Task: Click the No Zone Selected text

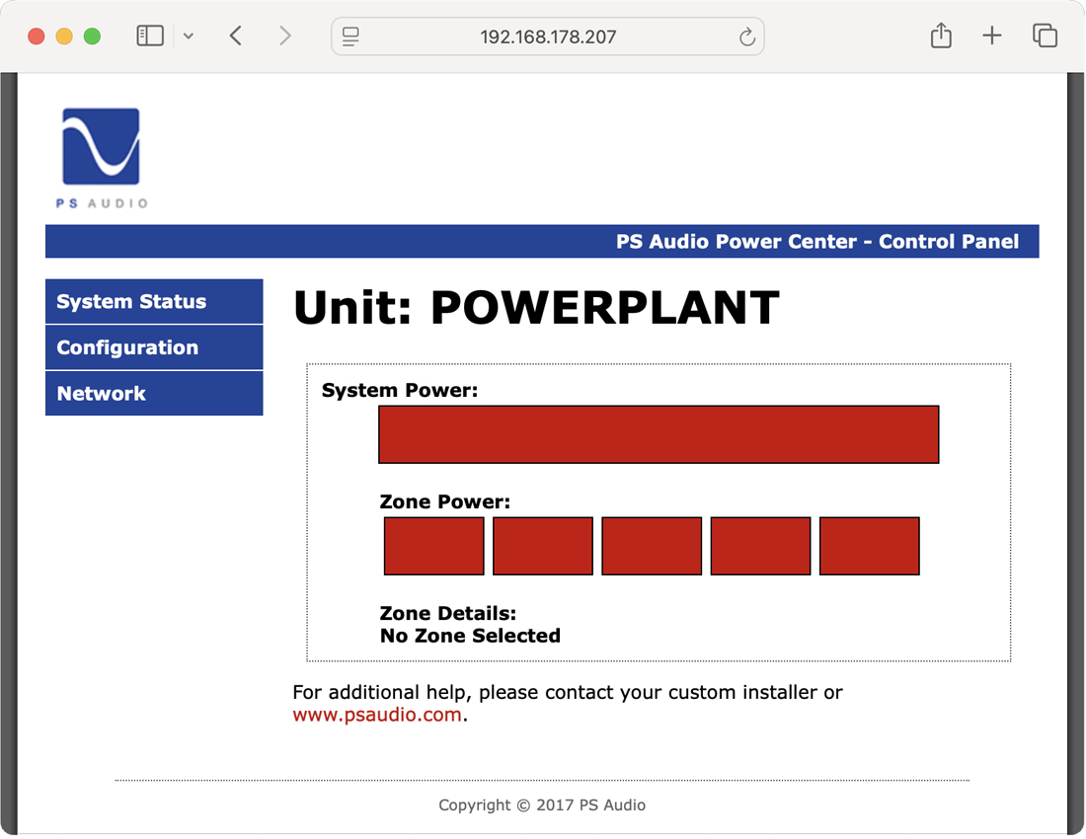Action: coord(470,636)
